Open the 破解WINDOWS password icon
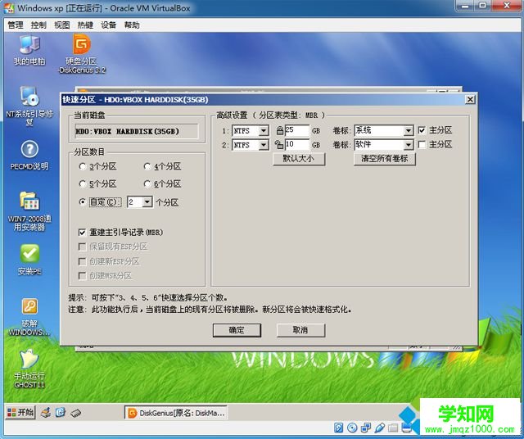The image size is (524, 439). coord(29,317)
